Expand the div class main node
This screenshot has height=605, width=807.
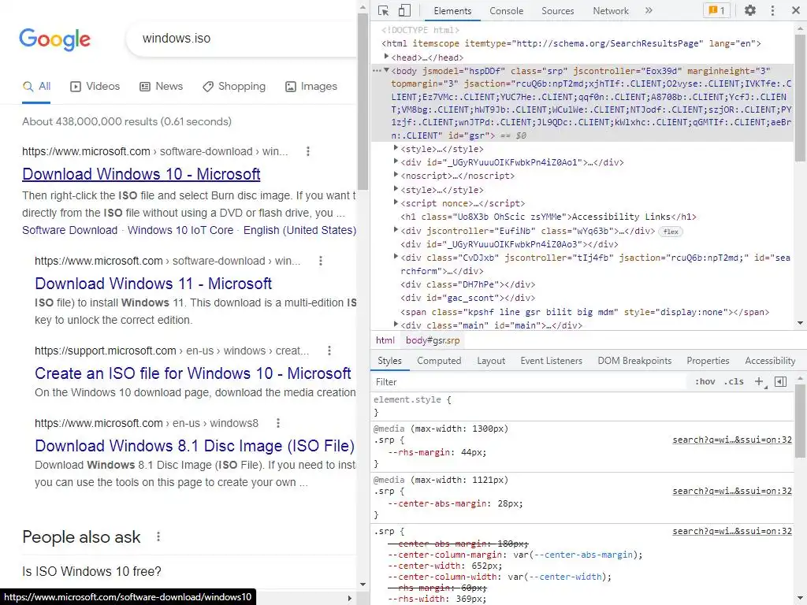[396, 324]
